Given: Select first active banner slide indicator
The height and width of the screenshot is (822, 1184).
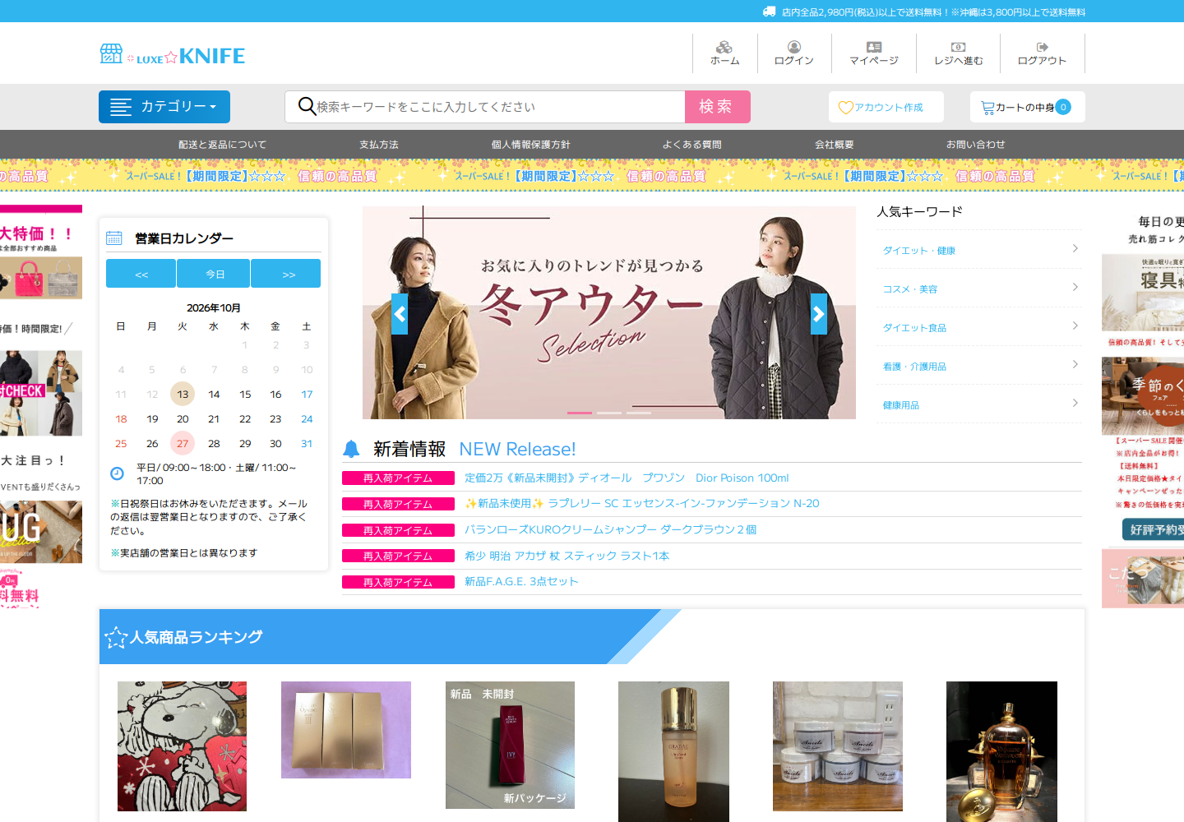Looking at the screenshot, I should point(580,413).
